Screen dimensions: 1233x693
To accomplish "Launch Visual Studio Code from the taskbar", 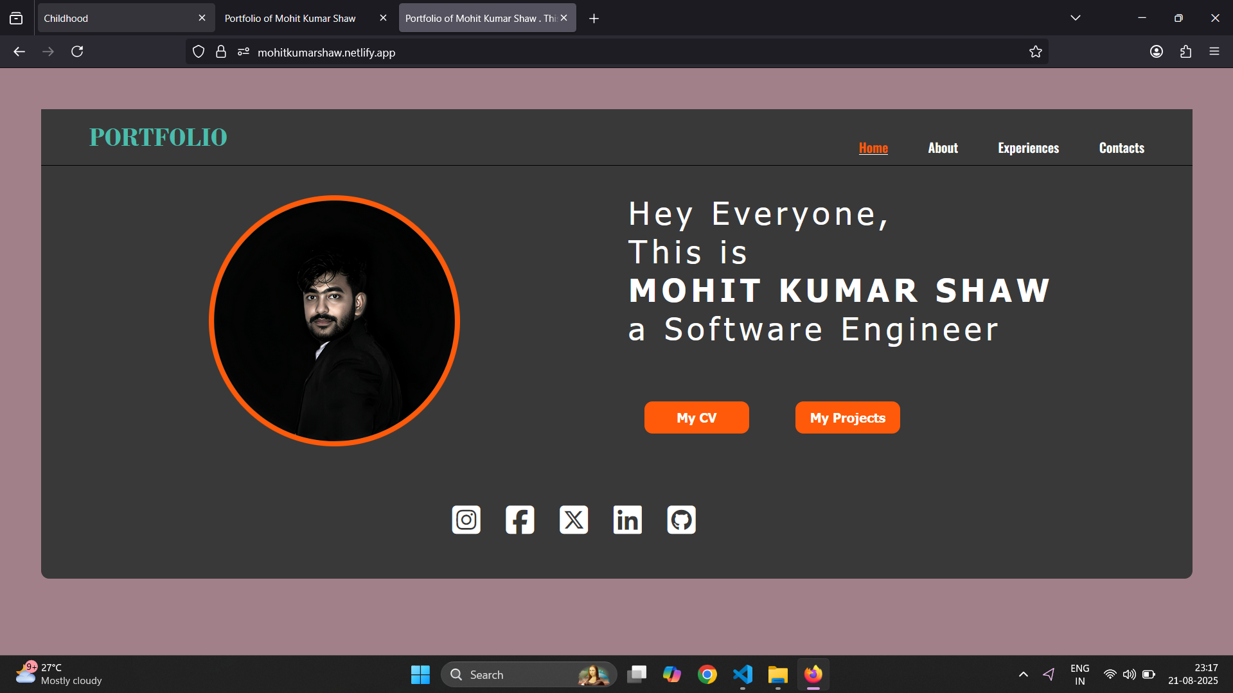I will [742, 674].
